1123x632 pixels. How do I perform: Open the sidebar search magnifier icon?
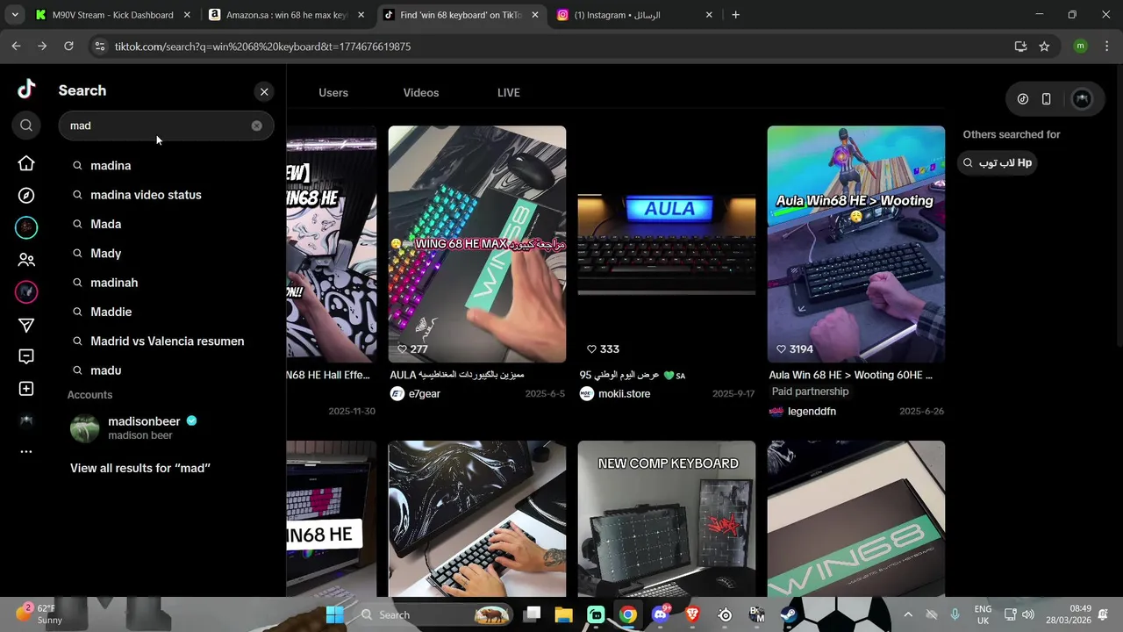pyautogui.click(x=26, y=126)
